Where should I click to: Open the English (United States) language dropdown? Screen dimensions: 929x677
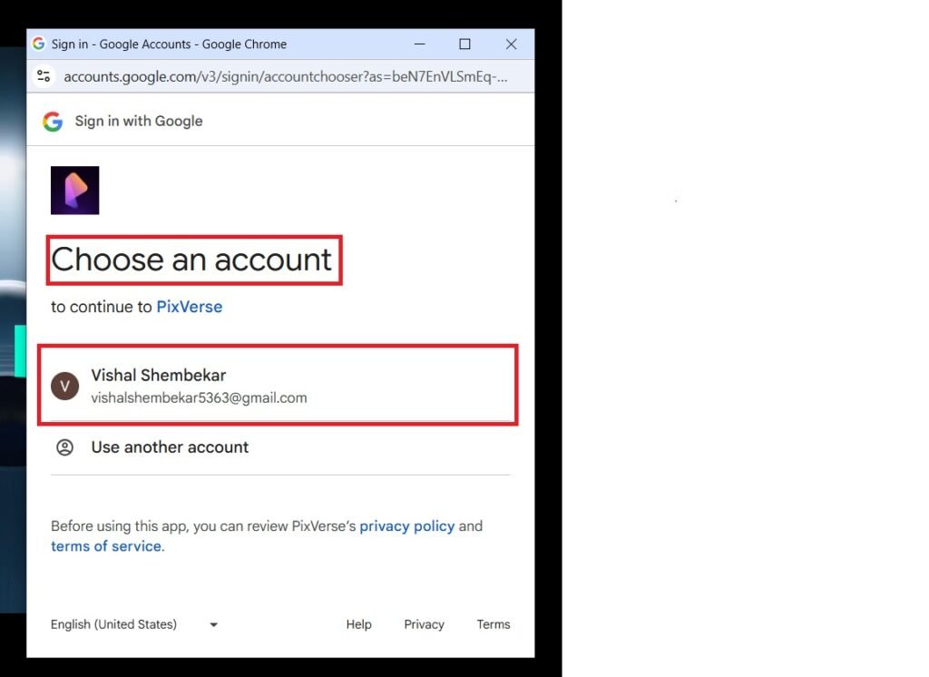[113, 624]
